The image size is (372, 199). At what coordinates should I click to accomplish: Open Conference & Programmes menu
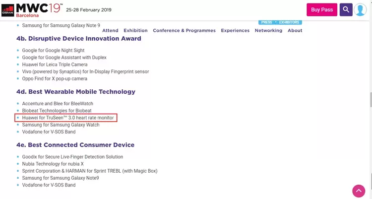[184, 30]
